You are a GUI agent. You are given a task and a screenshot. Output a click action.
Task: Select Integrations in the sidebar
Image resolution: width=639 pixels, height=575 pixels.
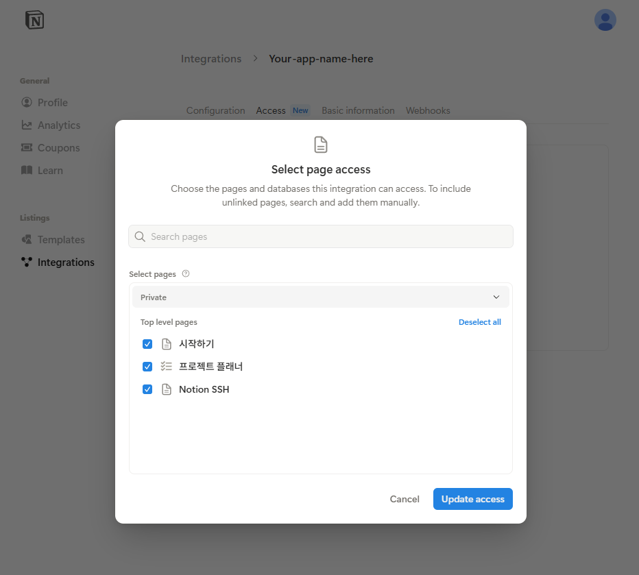[x=66, y=262]
